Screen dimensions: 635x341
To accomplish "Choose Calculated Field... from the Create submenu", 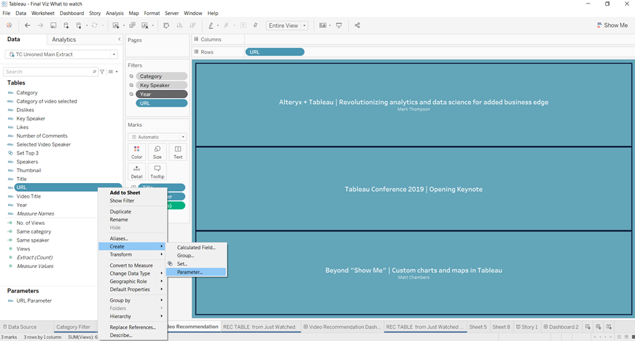I will (196, 248).
